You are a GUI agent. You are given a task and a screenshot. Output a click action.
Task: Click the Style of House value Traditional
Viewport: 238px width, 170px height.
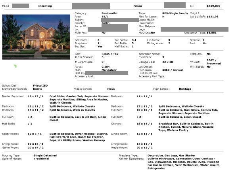41,159
